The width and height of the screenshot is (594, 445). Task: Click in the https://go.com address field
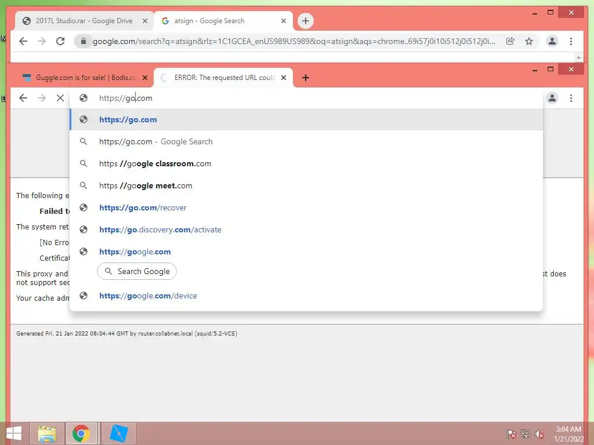[x=307, y=98]
